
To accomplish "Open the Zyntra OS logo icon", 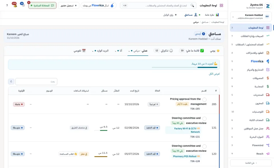I will click(267, 6).
